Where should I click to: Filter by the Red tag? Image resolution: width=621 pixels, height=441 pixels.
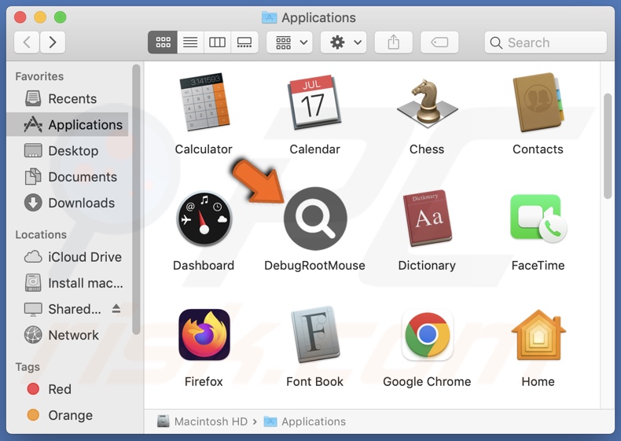tap(68, 389)
